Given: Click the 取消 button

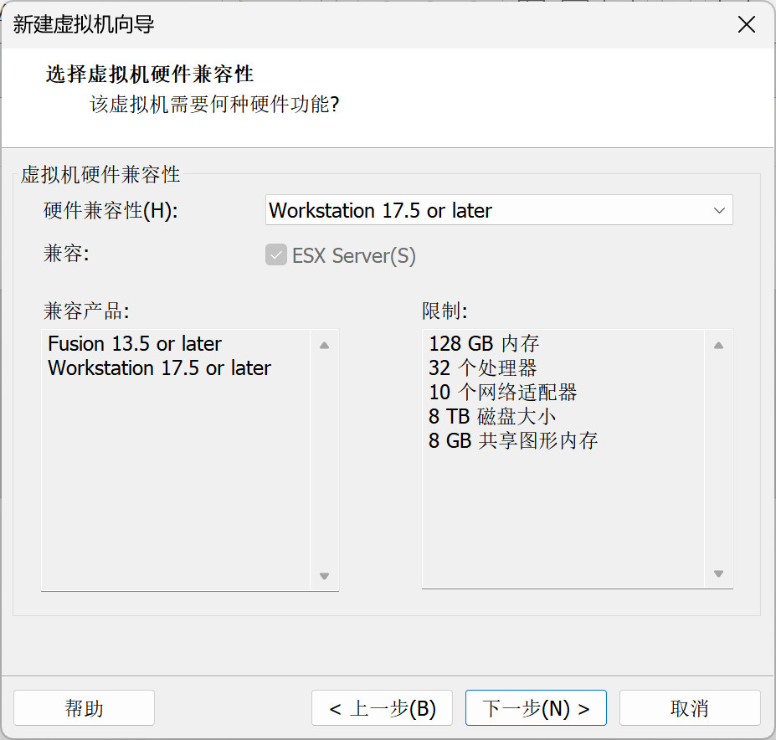Looking at the screenshot, I should tap(690, 708).
